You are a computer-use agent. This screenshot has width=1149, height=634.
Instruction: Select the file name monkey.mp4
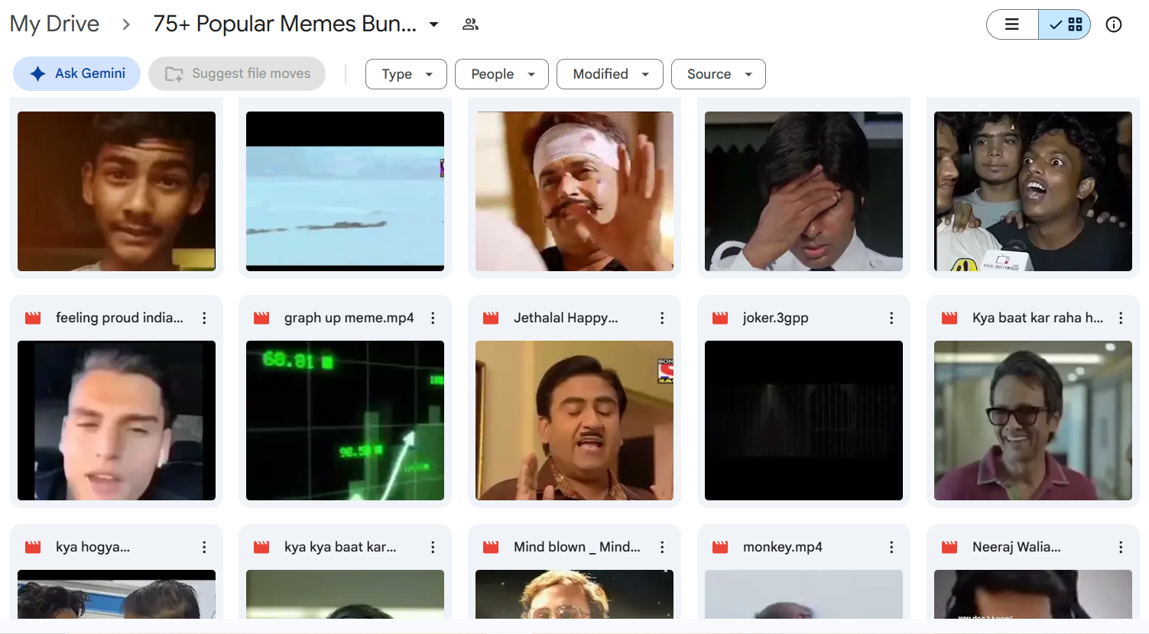tap(782, 547)
